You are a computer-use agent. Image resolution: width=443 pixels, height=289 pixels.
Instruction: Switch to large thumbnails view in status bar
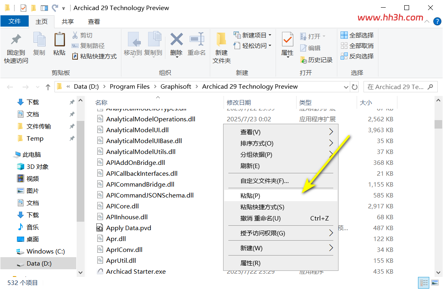(x=435, y=283)
